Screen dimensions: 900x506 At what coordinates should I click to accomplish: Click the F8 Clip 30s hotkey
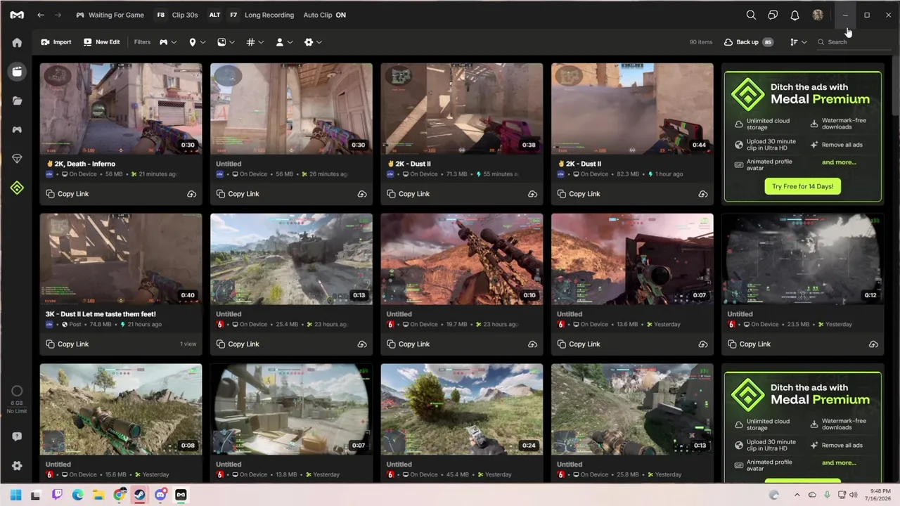(x=176, y=15)
